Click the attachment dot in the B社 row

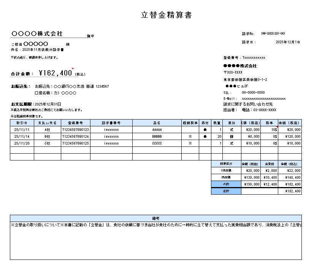[x=205, y=136]
